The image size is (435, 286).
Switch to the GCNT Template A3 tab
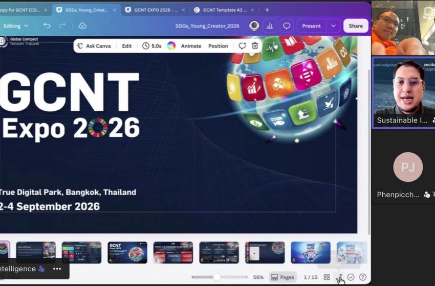pos(224,10)
